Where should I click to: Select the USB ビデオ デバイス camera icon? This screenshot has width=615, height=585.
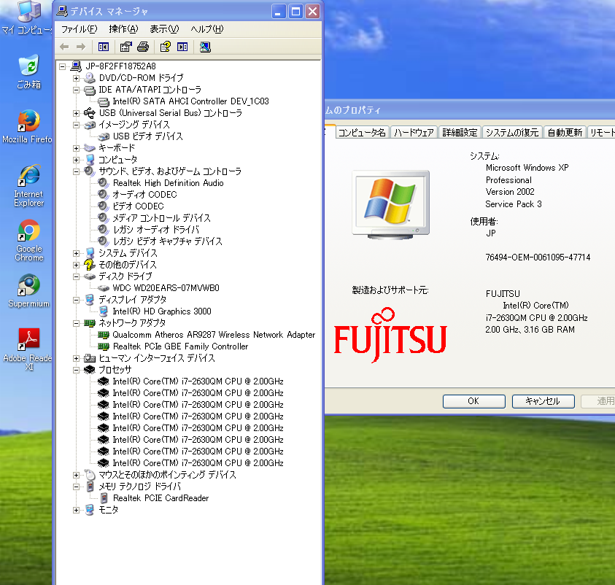(x=104, y=136)
